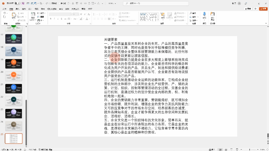Open the File menu tab
The image size is (269, 151).
click(x=4, y=9)
